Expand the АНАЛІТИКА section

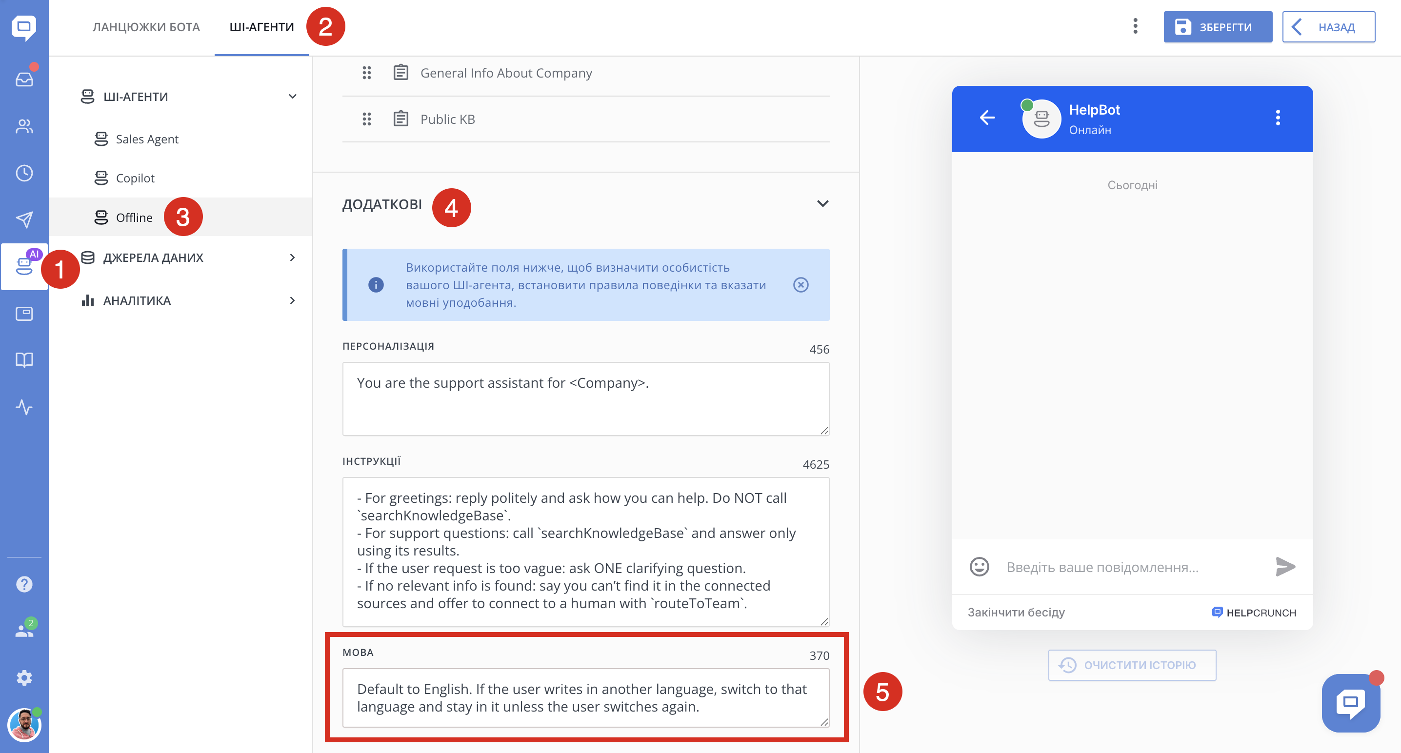293,300
